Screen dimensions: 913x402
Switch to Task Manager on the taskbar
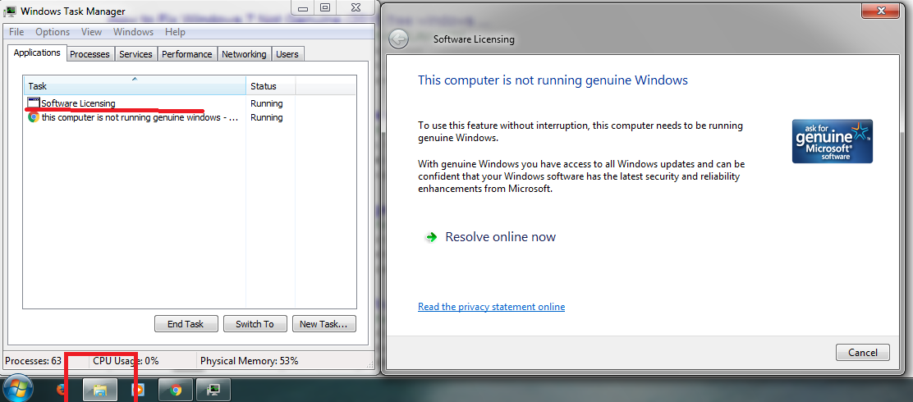tap(213, 390)
